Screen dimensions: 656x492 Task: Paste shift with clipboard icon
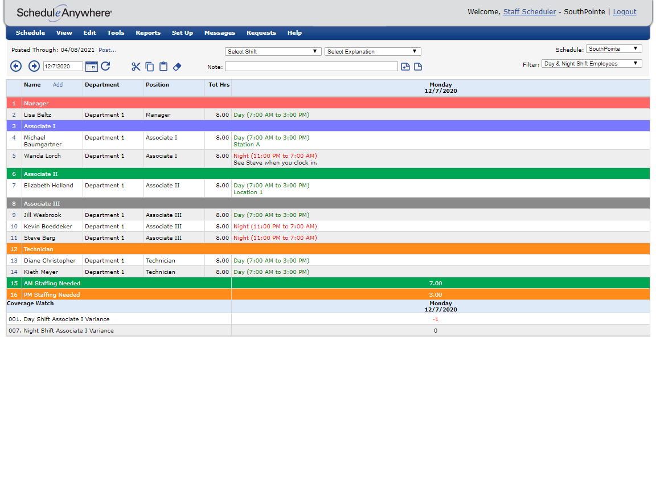click(x=163, y=67)
